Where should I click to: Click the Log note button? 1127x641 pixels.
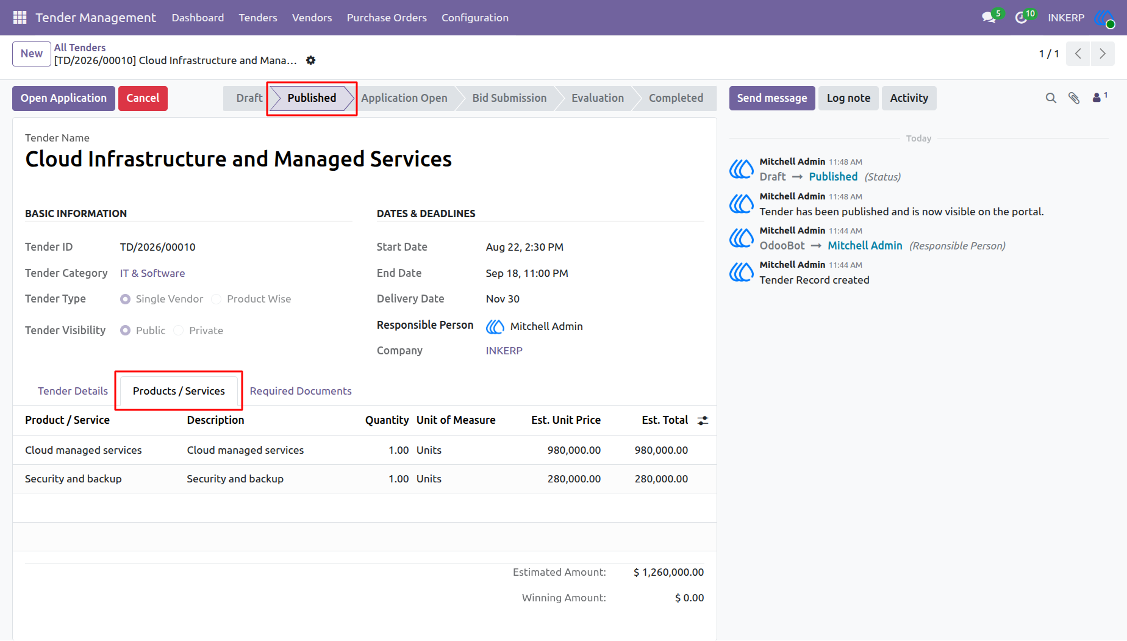coord(848,98)
